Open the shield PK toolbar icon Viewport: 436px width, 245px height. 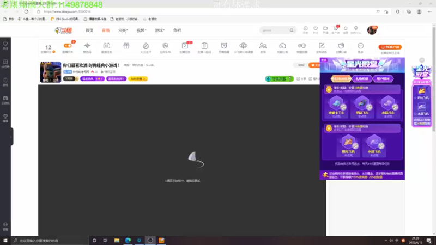coord(165,47)
